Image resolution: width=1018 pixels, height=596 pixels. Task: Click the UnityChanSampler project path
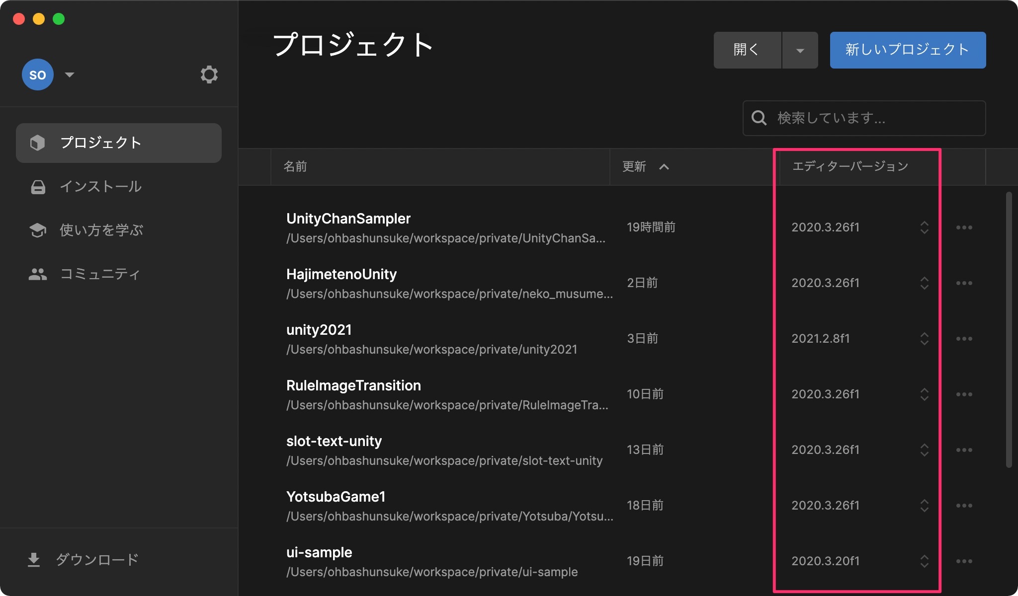[446, 238]
